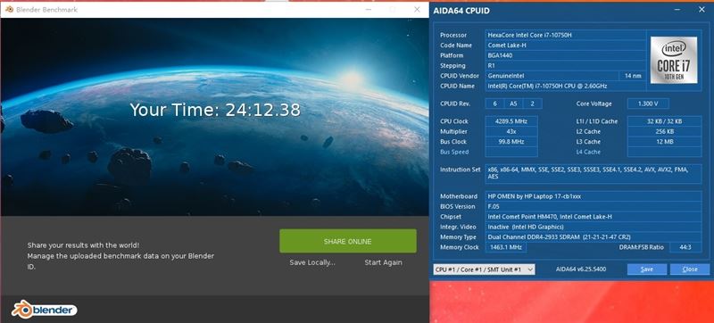The width and height of the screenshot is (714, 323).
Task: Click the Integr. Video value Inactive (Intel HD Graphics)
Action: coord(594,227)
